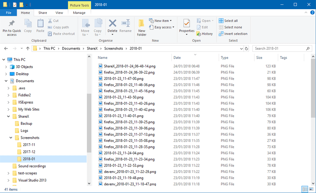
Task: Switch to the Home ribbon tab
Action: pyautogui.click(x=25, y=13)
